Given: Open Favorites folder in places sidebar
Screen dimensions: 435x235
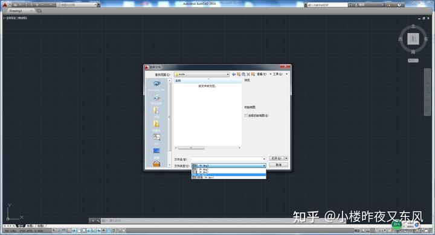Looking at the screenshot, I should (x=156, y=126).
